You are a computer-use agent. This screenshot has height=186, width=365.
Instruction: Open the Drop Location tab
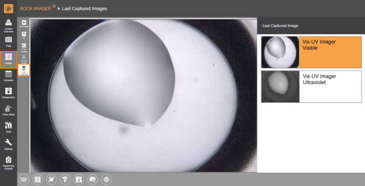pyautogui.click(x=24, y=47)
